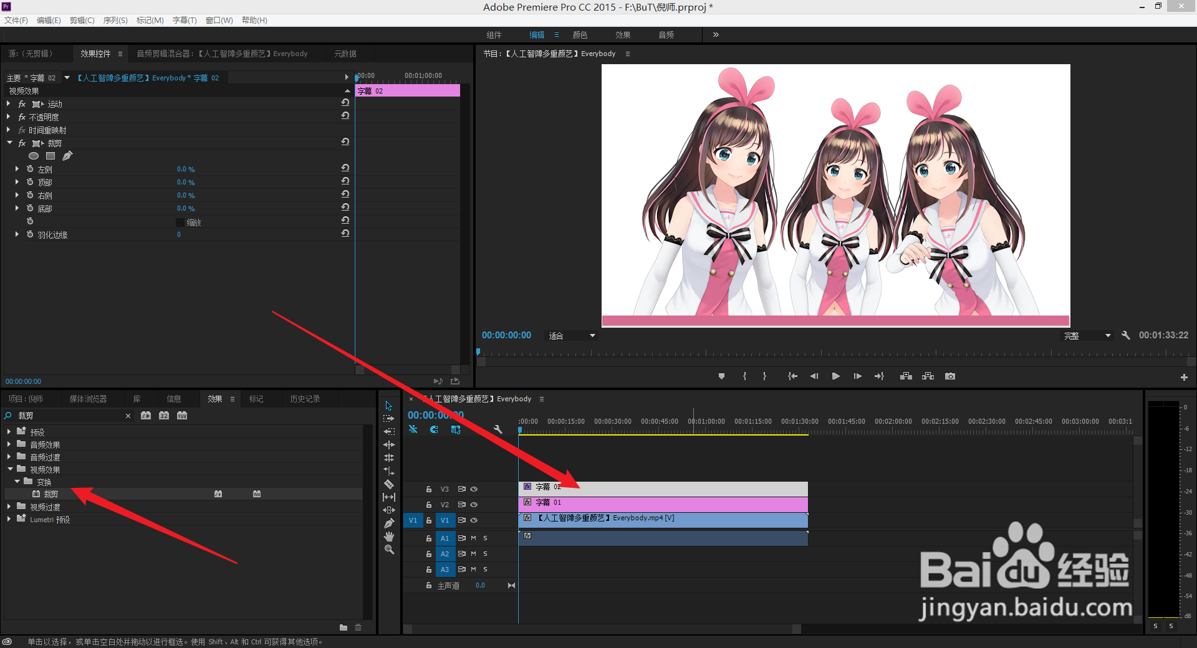Open the 编辑(E) menu
1197x648 pixels.
49,21
